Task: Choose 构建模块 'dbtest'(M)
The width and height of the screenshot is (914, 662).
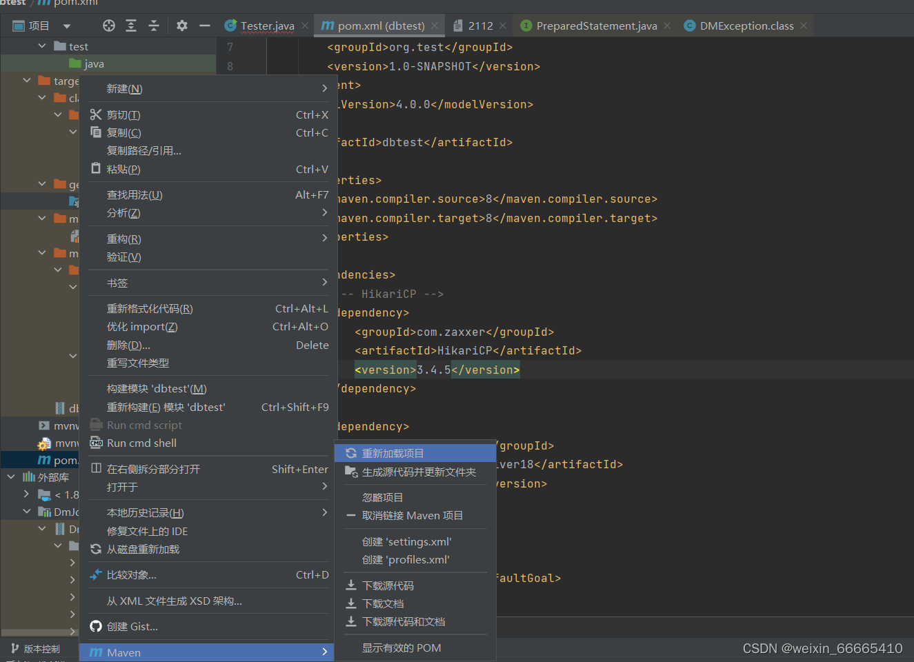Action: click(x=207, y=389)
